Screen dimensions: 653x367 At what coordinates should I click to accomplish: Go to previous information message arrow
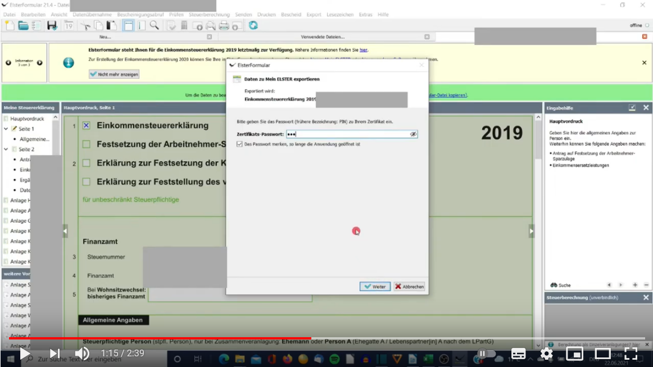8,62
